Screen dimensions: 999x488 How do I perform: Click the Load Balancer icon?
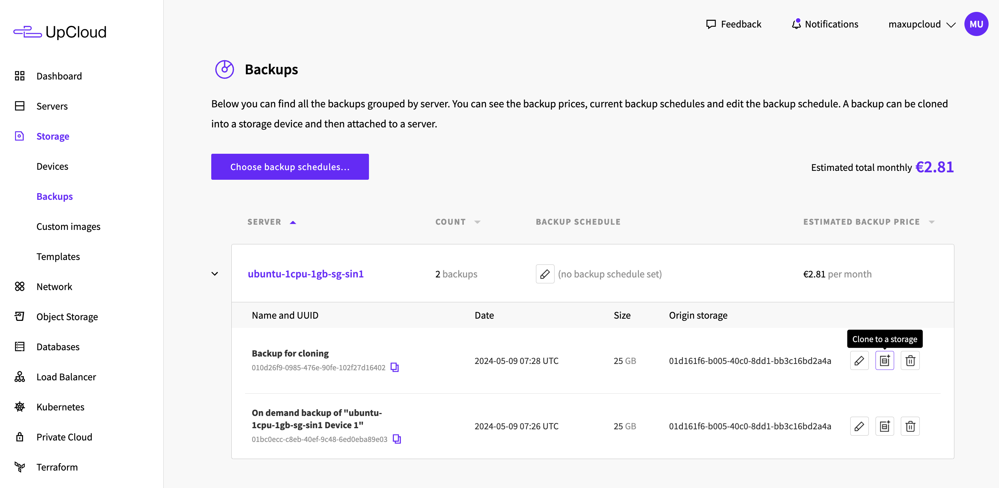click(20, 377)
